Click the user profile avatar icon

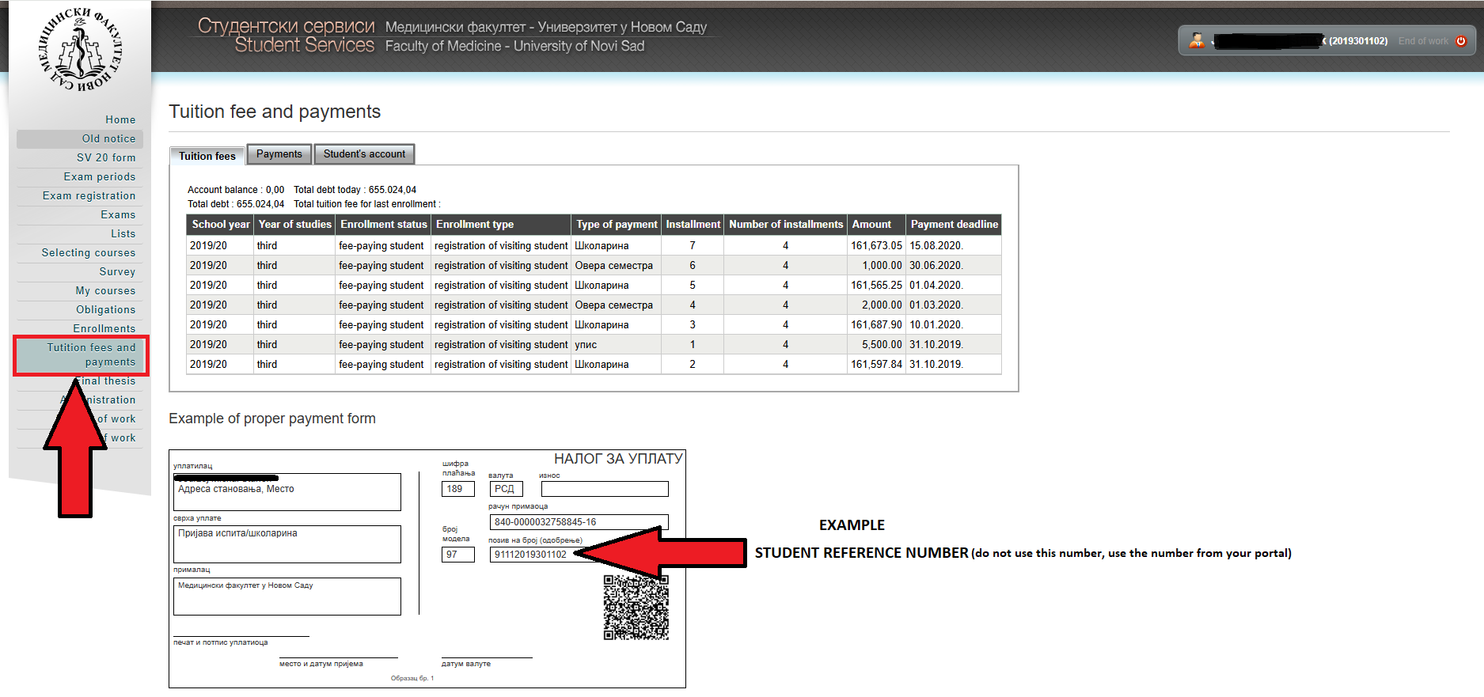click(x=1196, y=41)
